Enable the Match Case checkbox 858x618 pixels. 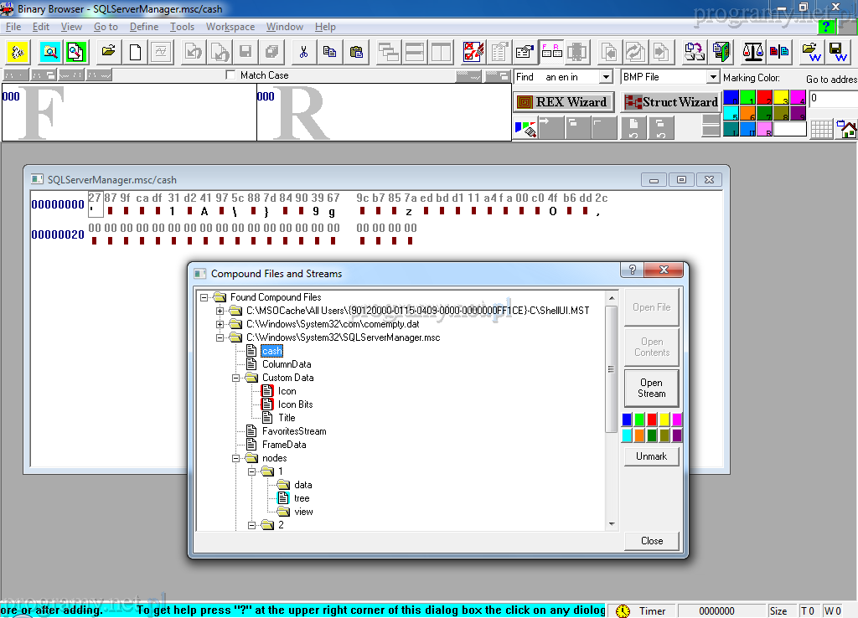(231, 75)
